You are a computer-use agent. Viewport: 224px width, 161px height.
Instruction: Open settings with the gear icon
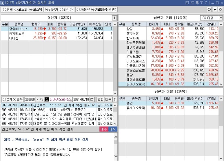(221, 10)
